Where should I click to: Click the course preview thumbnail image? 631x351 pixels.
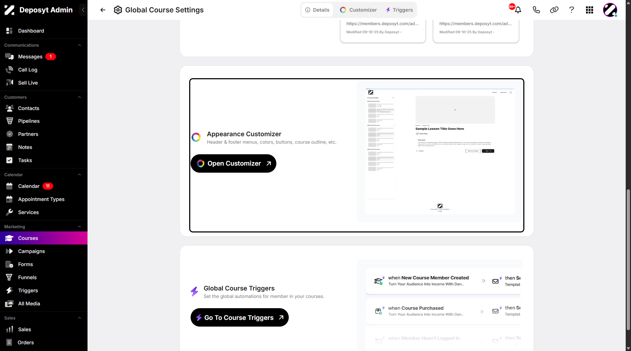pyautogui.click(x=440, y=151)
